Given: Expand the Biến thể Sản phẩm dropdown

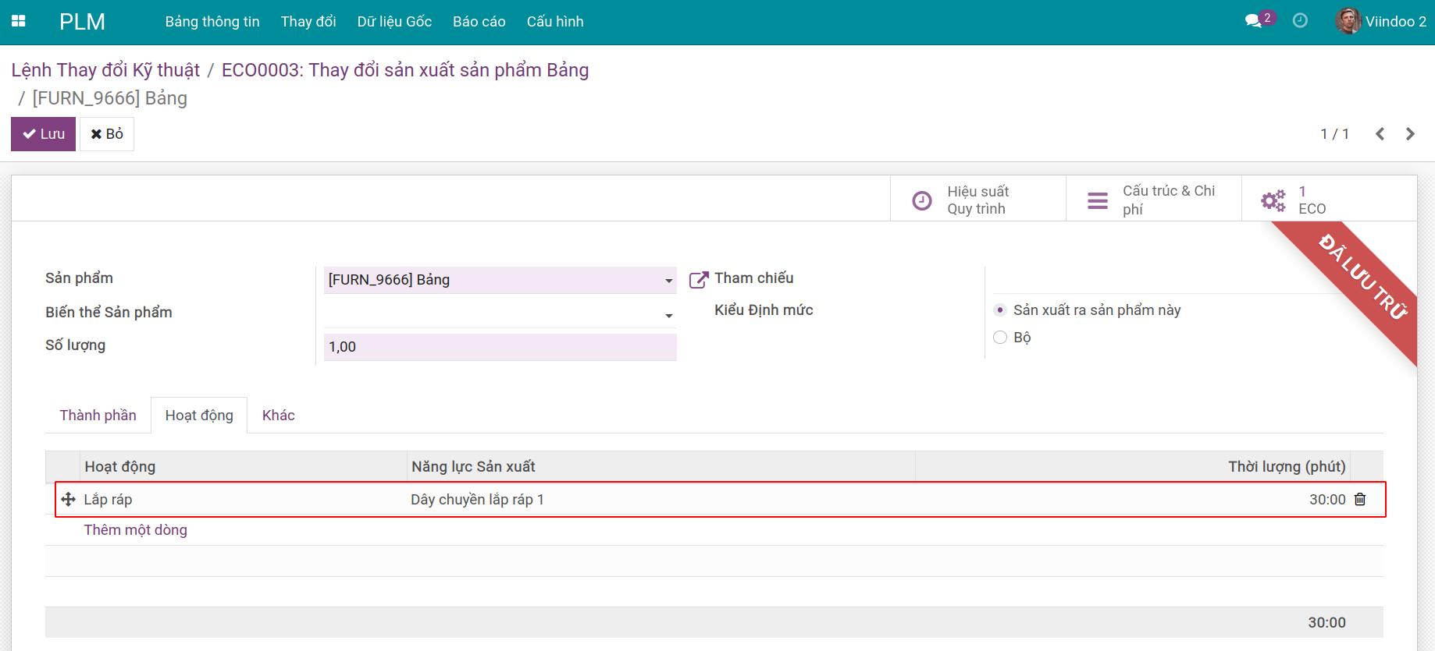Looking at the screenshot, I should [668, 315].
